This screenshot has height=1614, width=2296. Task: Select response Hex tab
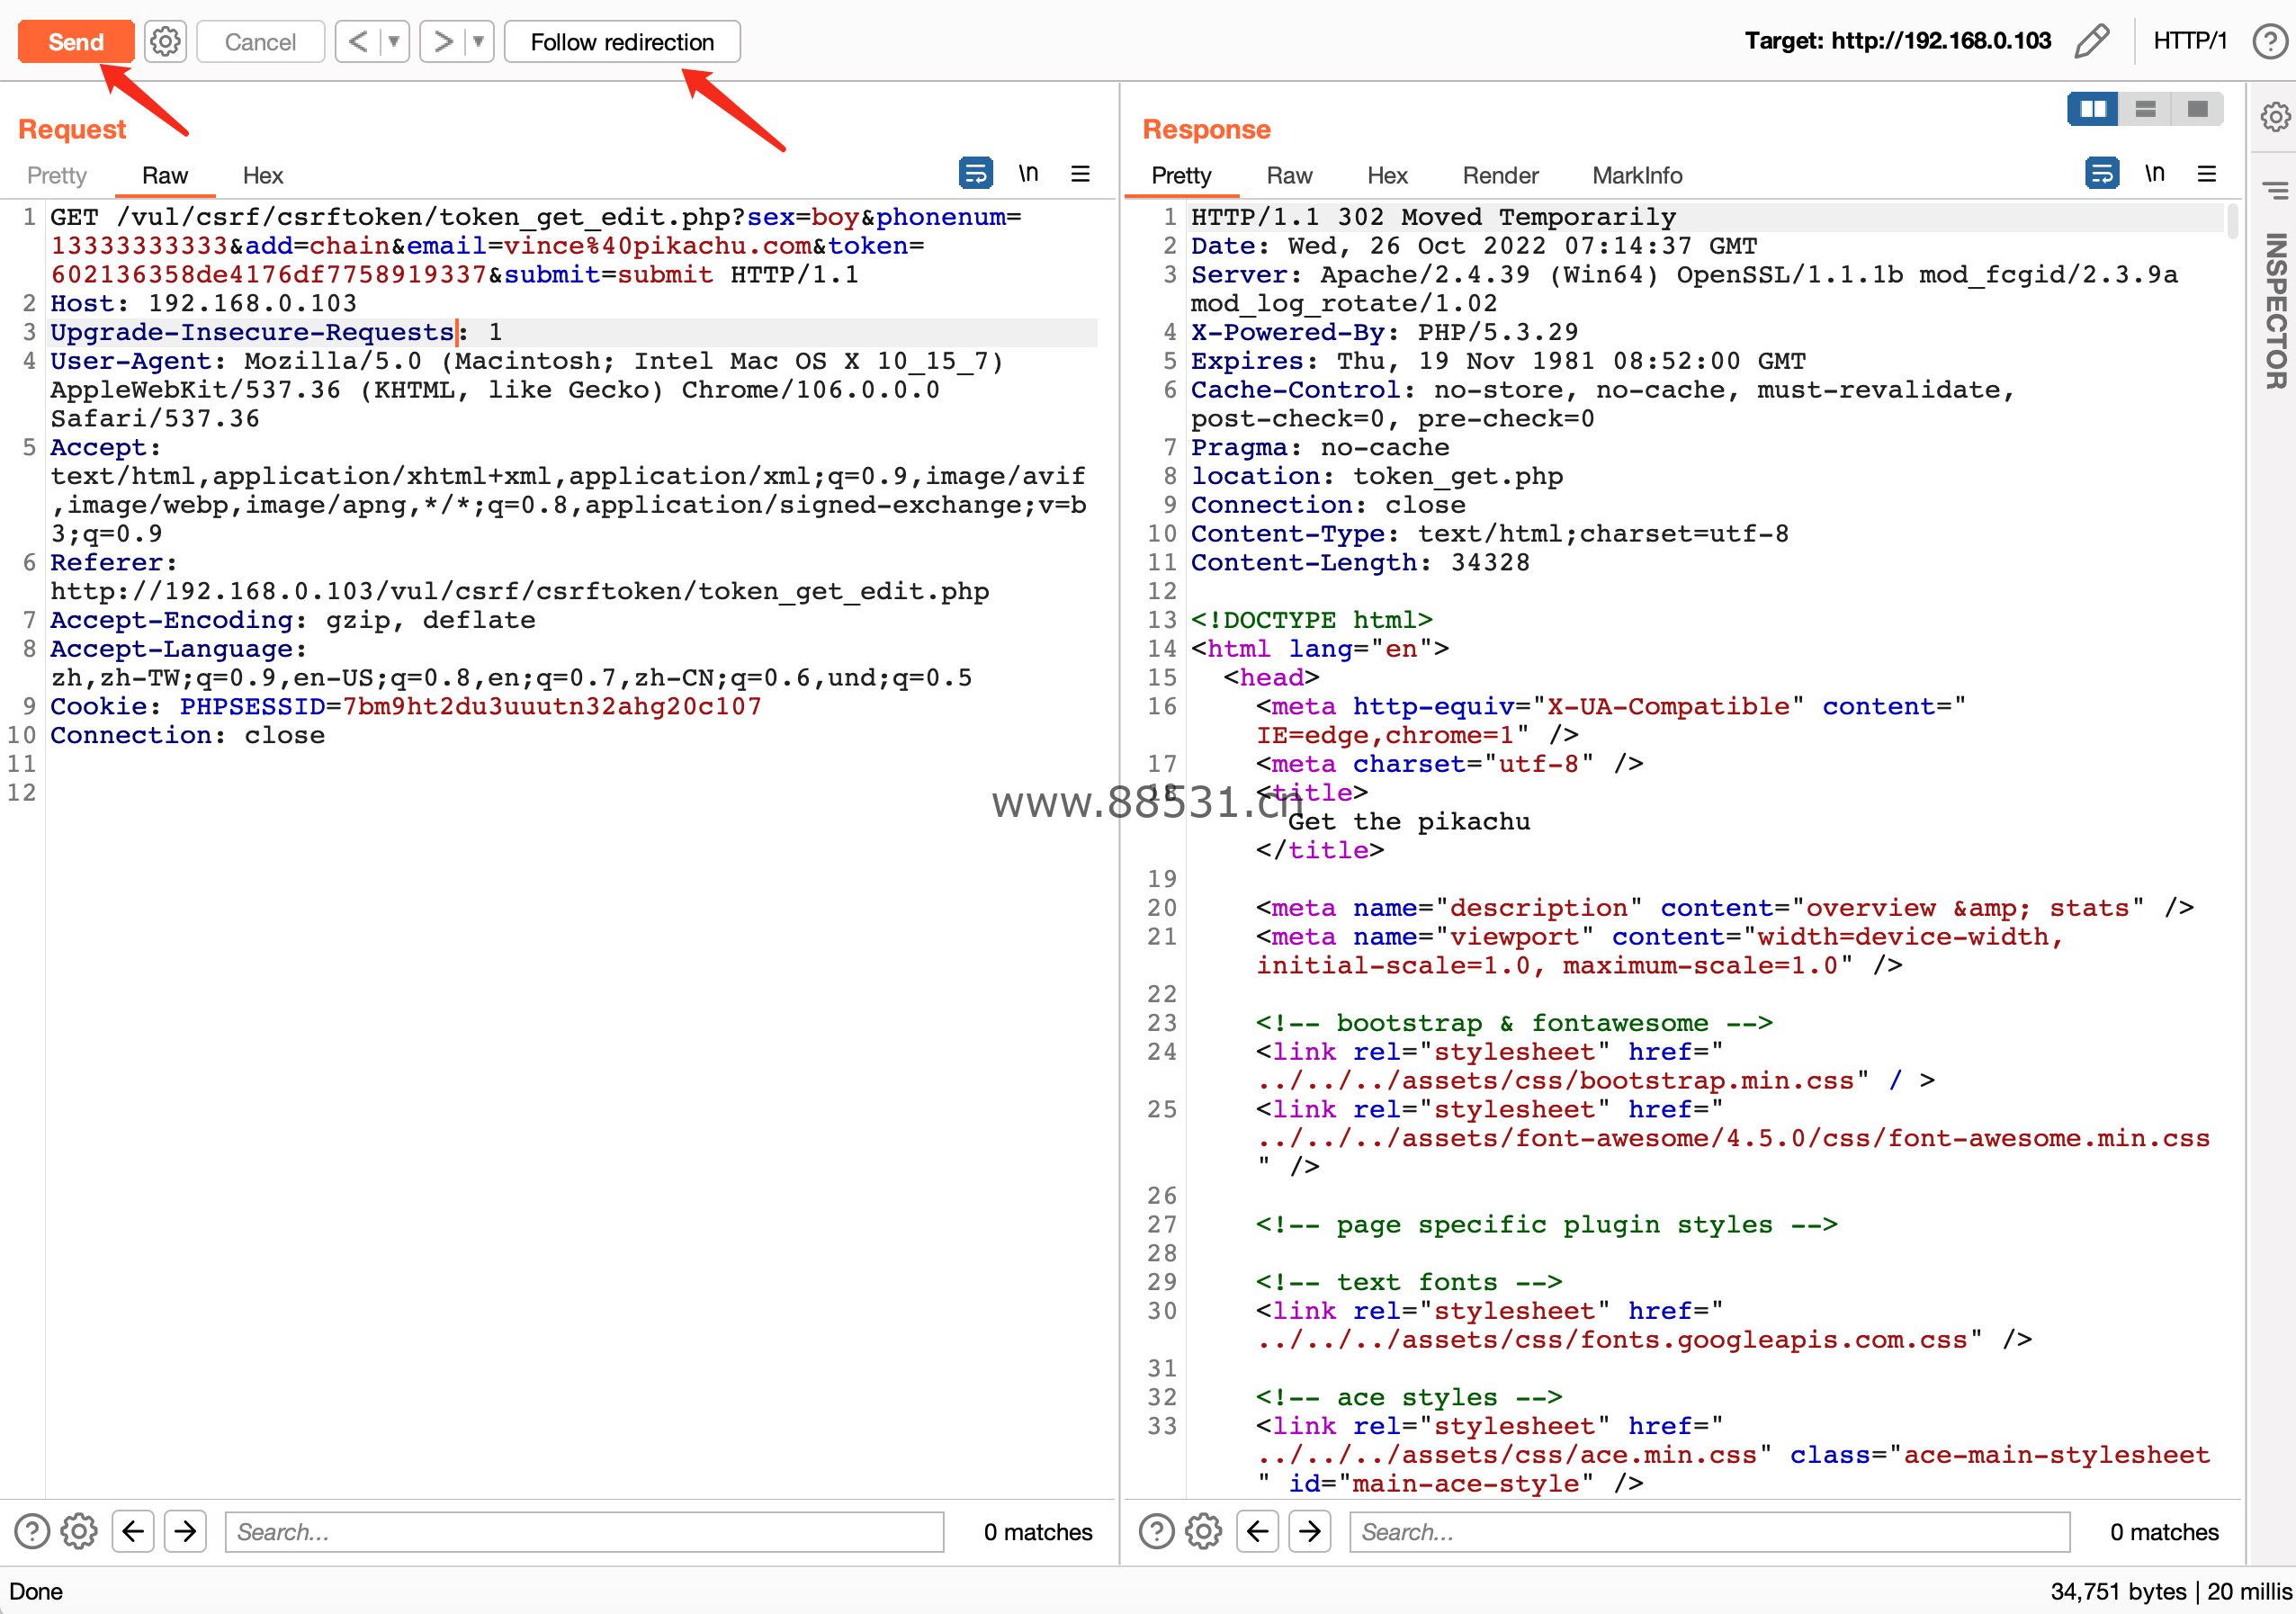1387,175
